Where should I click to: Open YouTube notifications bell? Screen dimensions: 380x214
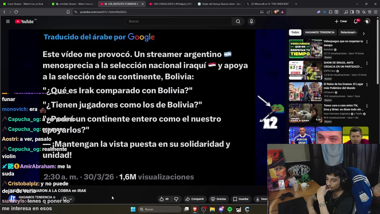click(x=356, y=21)
